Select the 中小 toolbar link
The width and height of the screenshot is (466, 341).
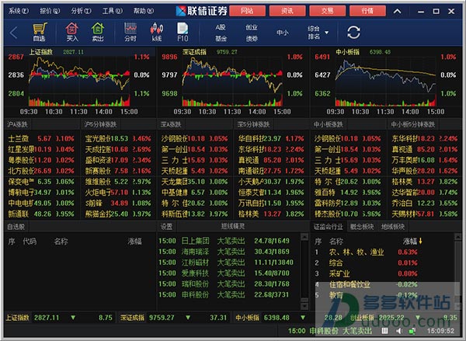[x=283, y=33]
